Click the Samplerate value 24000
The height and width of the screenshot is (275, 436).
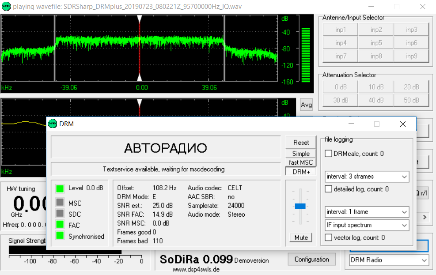coord(236,206)
